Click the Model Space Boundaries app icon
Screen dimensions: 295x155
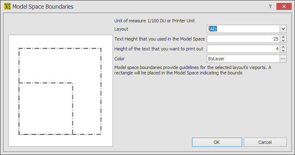[7, 6]
